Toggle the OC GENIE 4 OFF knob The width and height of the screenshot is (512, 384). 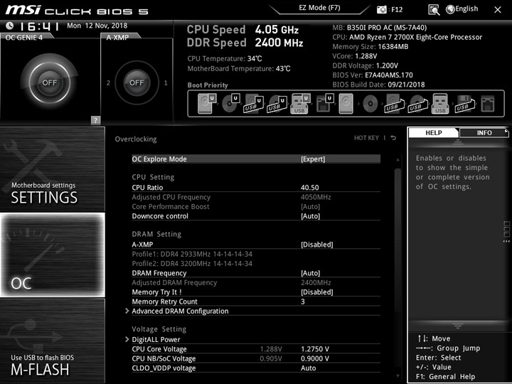click(49, 82)
